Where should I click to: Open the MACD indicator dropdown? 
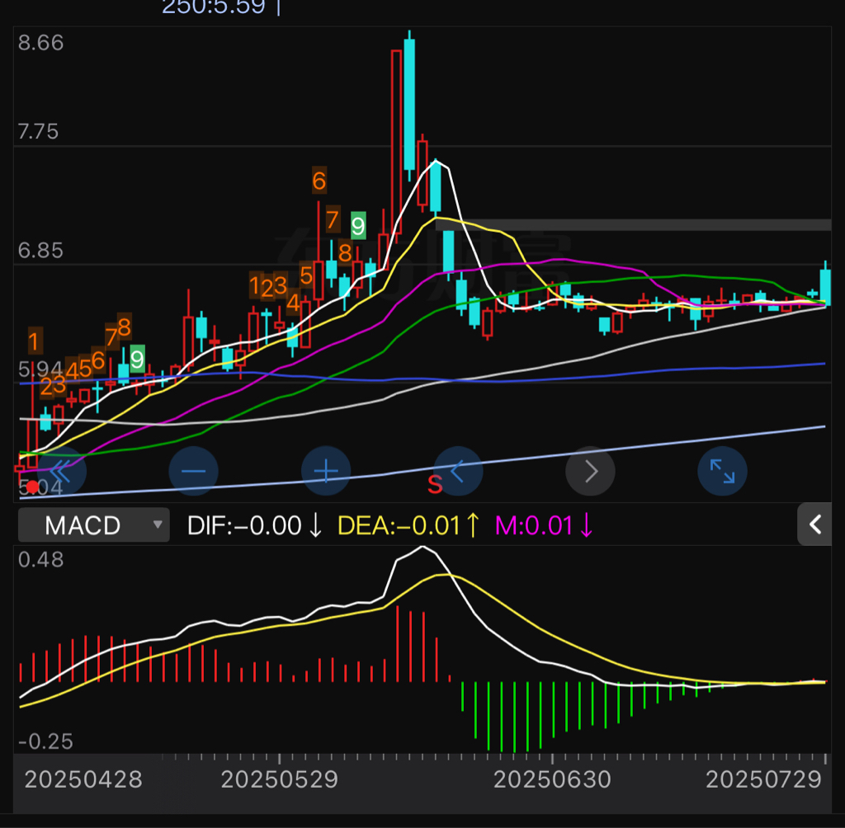pyautogui.click(x=94, y=525)
